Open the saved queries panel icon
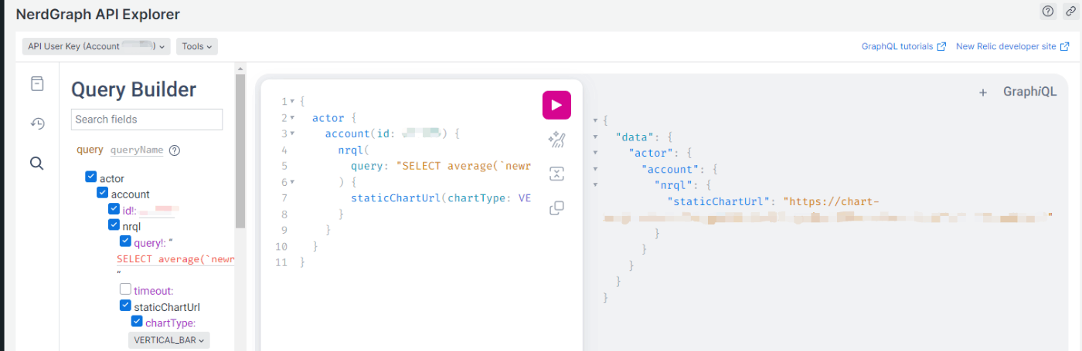The width and height of the screenshot is (1082, 351). pyautogui.click(x=37, y=83)
